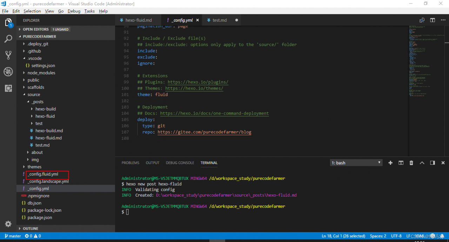Viewport: 449px width, 242px height.
Task: Show the OUTPUT panel tab
Action: [x=153, y=163]
